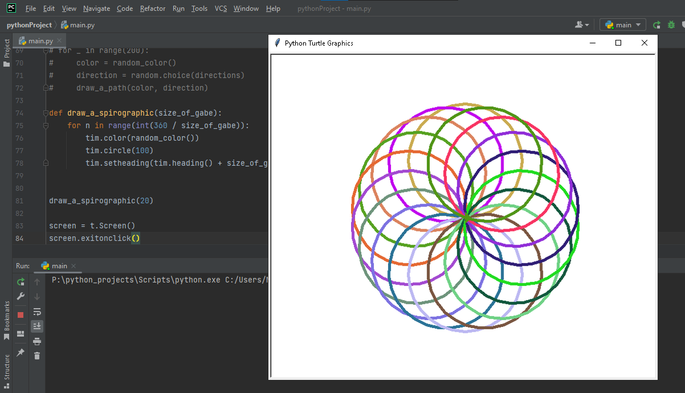Screen dimensions: 685x393
Task: Open the Window menu
Action: tap(246, 9)
